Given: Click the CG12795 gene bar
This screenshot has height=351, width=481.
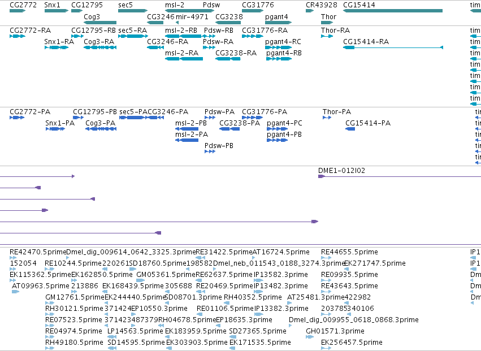Looking at the screenshot, I should click(x=77, y=11).
